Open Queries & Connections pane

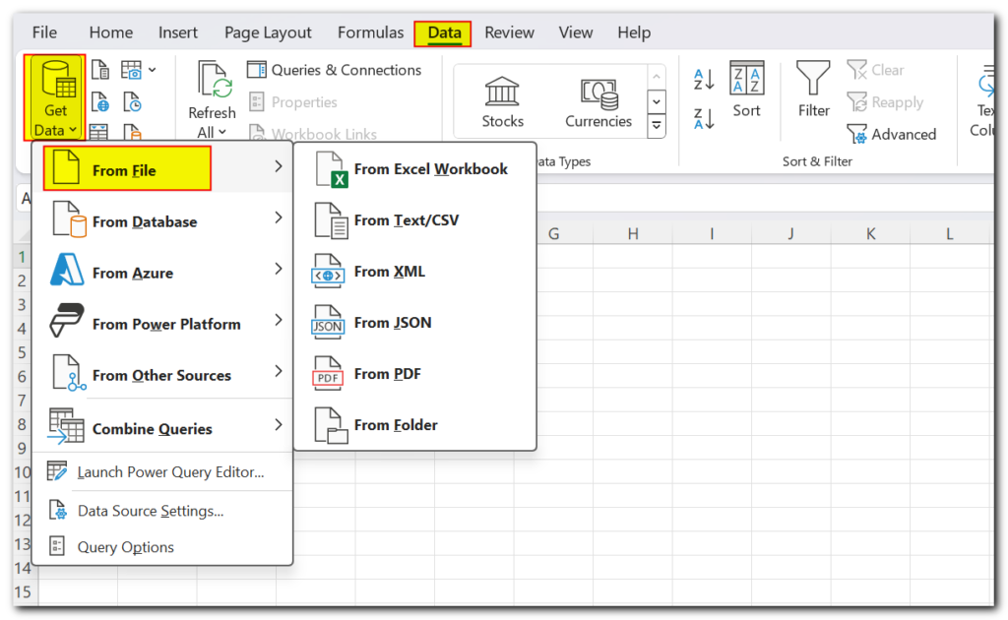pos(335,70)
